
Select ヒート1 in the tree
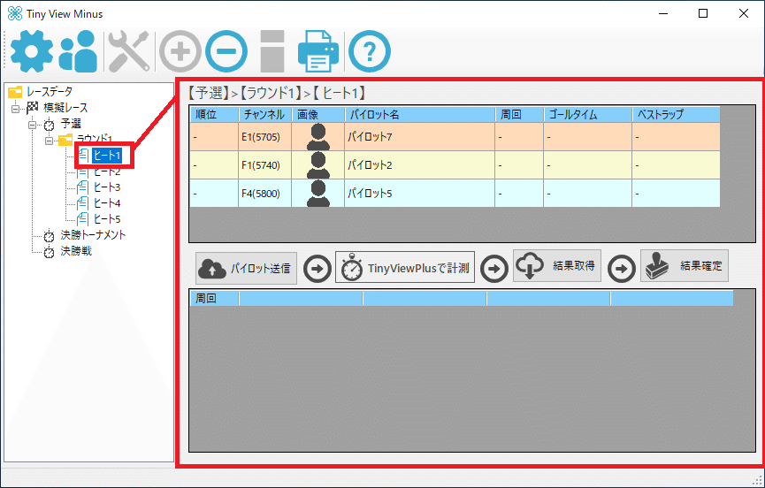coord(106,156)
